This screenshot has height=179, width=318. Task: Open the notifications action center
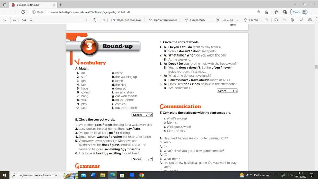312,175
